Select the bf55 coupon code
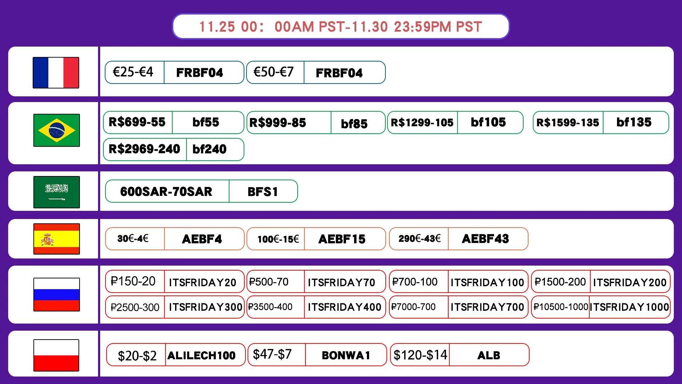The image size is (682, 384). [206, 122]
